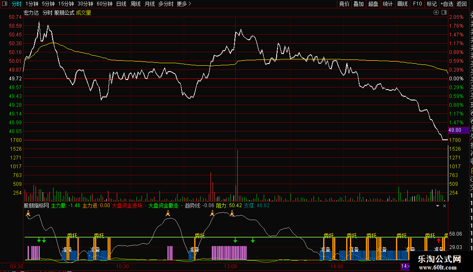Toggle the 超盘 mode
The width and height of the screenshot is (473, 272).
[x=373, y=4]
